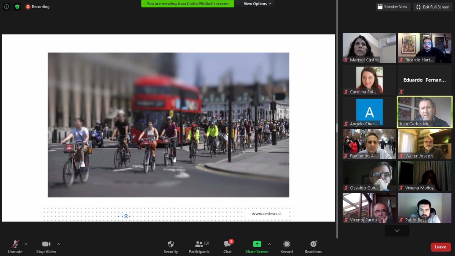Open the Participants panel

199,247
